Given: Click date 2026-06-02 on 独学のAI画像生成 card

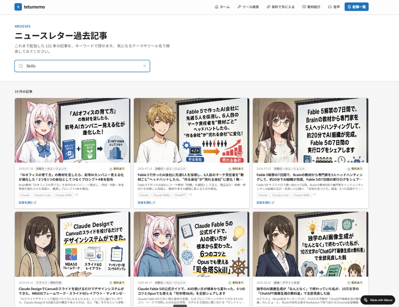Looking at the screenshot, I should pos(264,282).
